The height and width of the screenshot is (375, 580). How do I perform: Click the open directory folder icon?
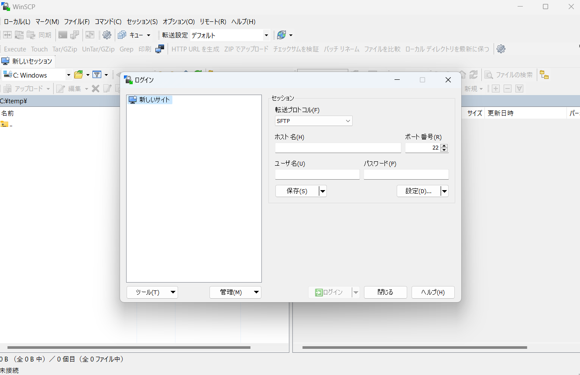click(x=79, y=75)
